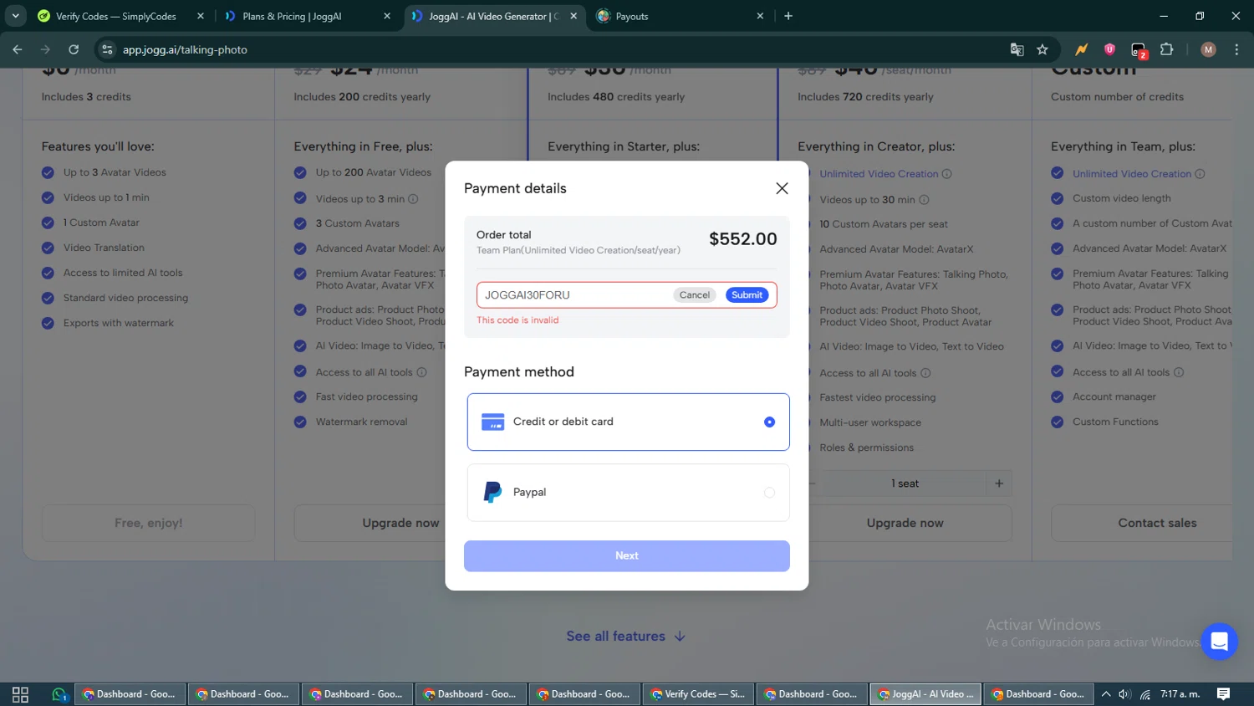Click Upgrade now under Team plan

[x=905, y=523]
